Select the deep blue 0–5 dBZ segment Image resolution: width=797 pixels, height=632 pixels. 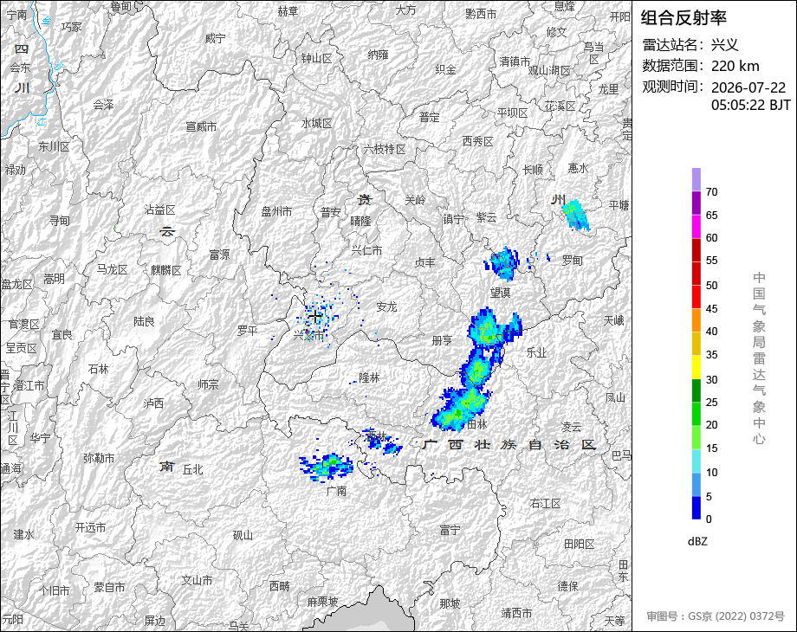pos(696,507)
